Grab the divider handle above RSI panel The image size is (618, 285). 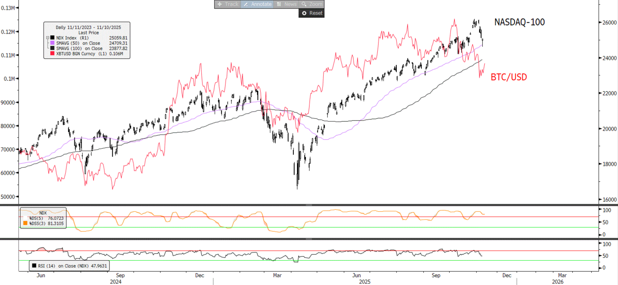click(309, 239)
